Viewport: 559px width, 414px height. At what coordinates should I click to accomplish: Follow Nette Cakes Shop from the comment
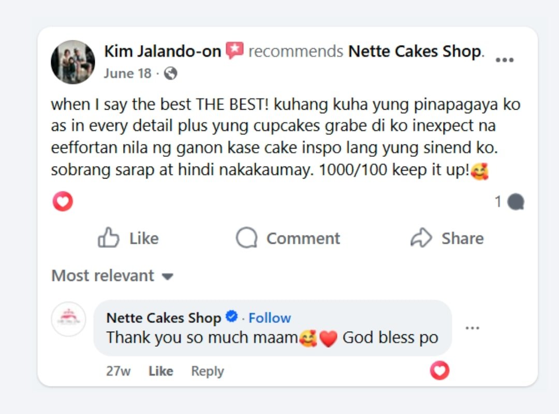(x=270, y=318)
